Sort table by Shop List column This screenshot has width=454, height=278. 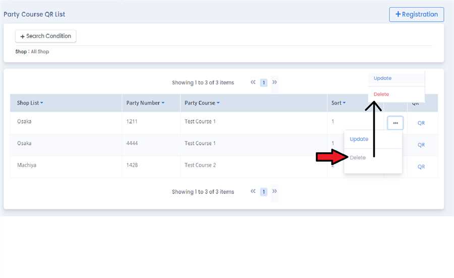30,103
